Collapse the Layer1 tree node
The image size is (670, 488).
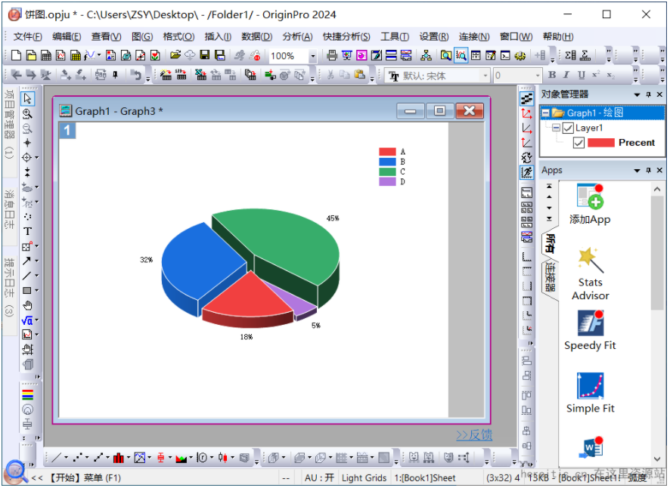pos(556,127)
